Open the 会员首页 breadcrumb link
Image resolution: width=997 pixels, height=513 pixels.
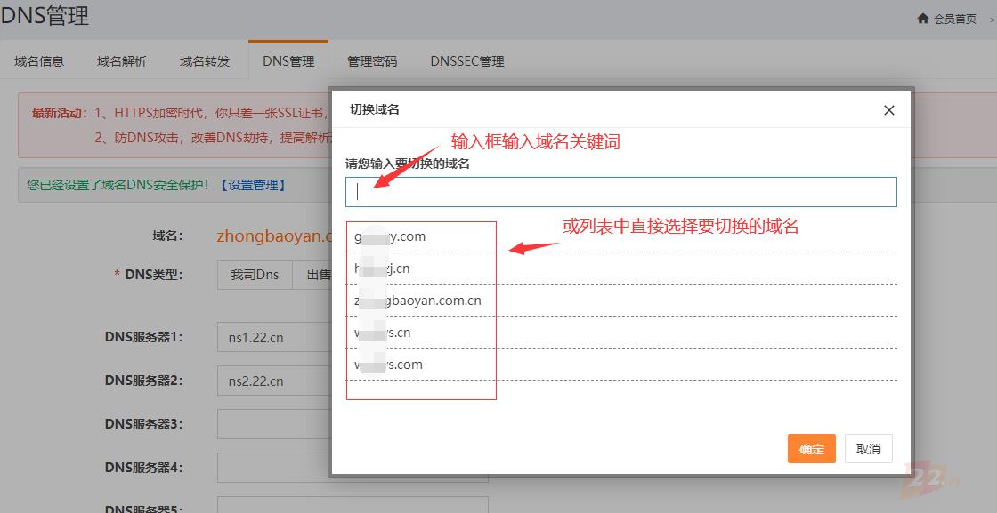click(x=954, y=19)
